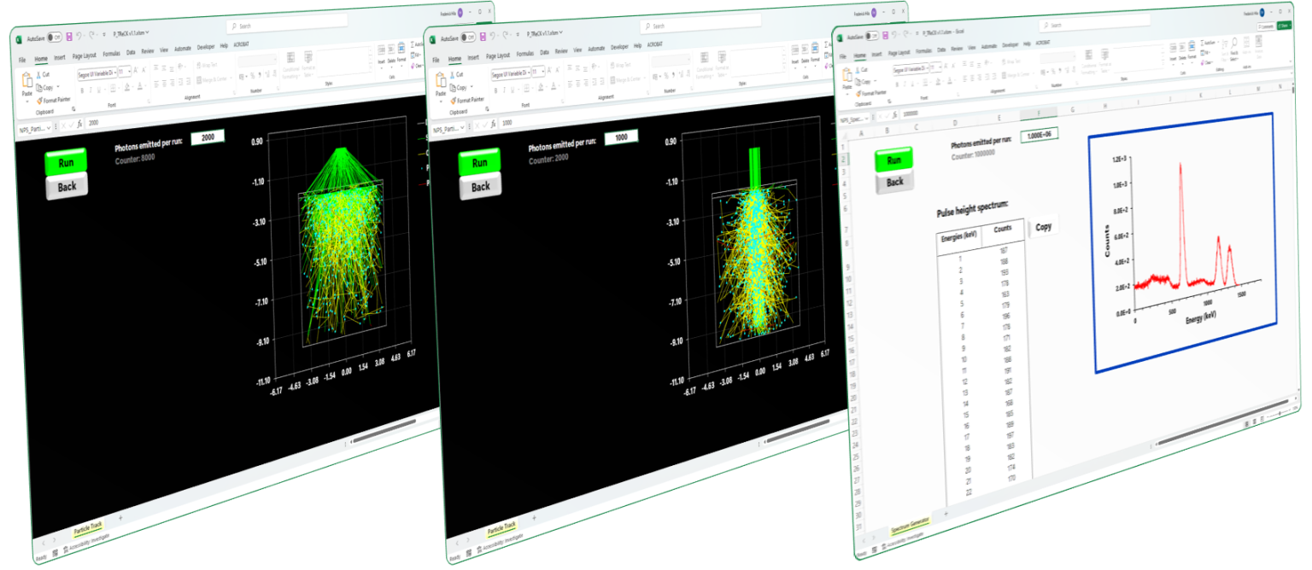Click the green Run button in the left window
This screenshot has height=570, width=1312.
pyautogui.click(x=66, y=161)
